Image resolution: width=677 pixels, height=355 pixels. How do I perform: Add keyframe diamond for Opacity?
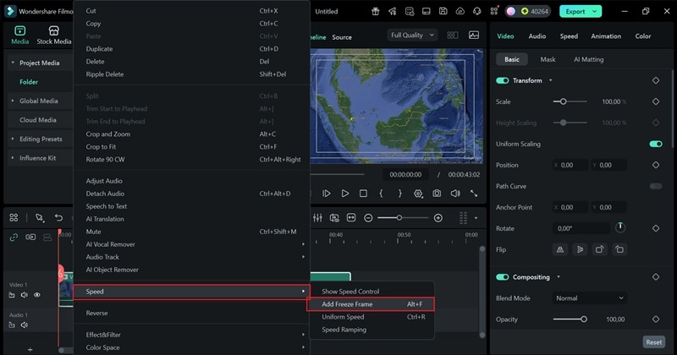point(656,319)
